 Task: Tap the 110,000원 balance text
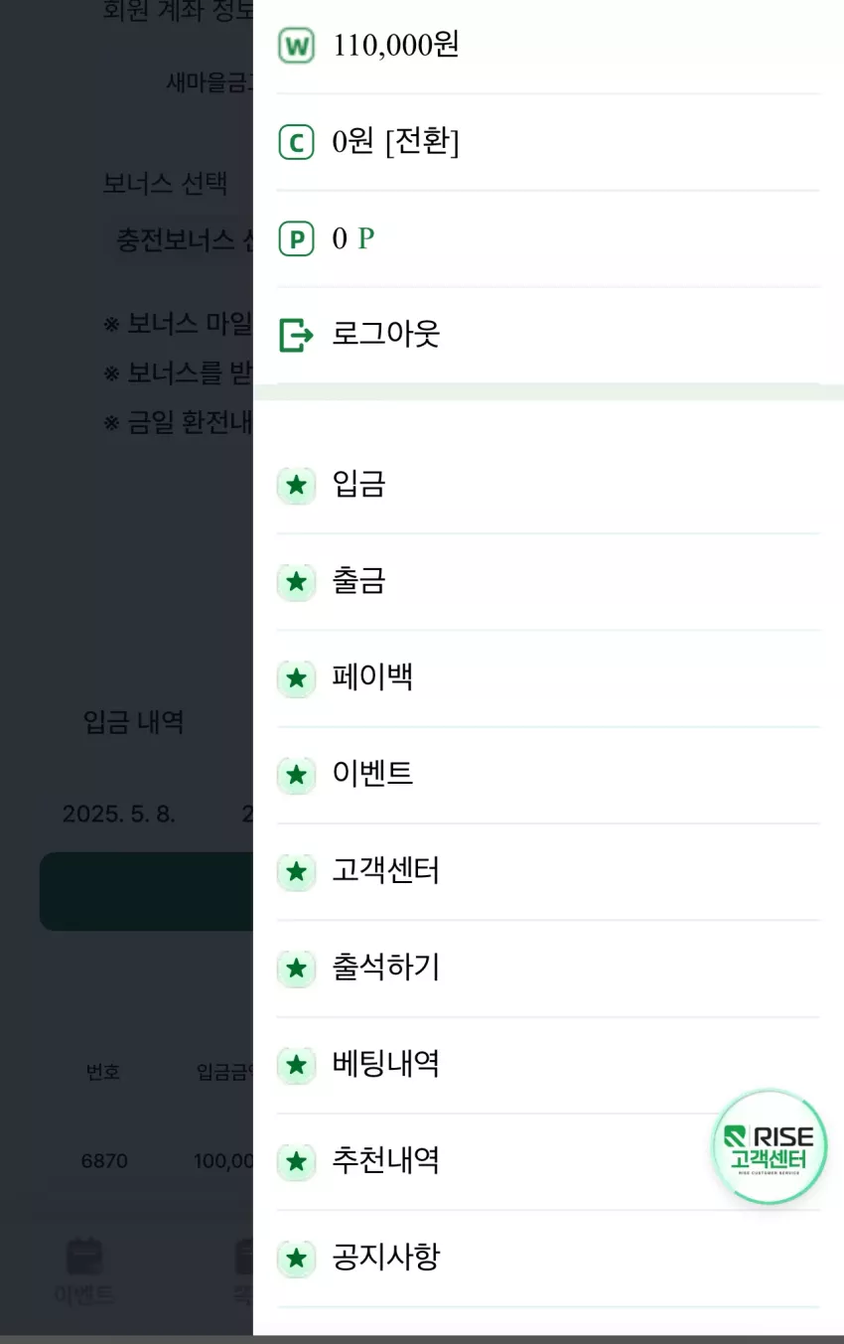[x=396, y=46]
